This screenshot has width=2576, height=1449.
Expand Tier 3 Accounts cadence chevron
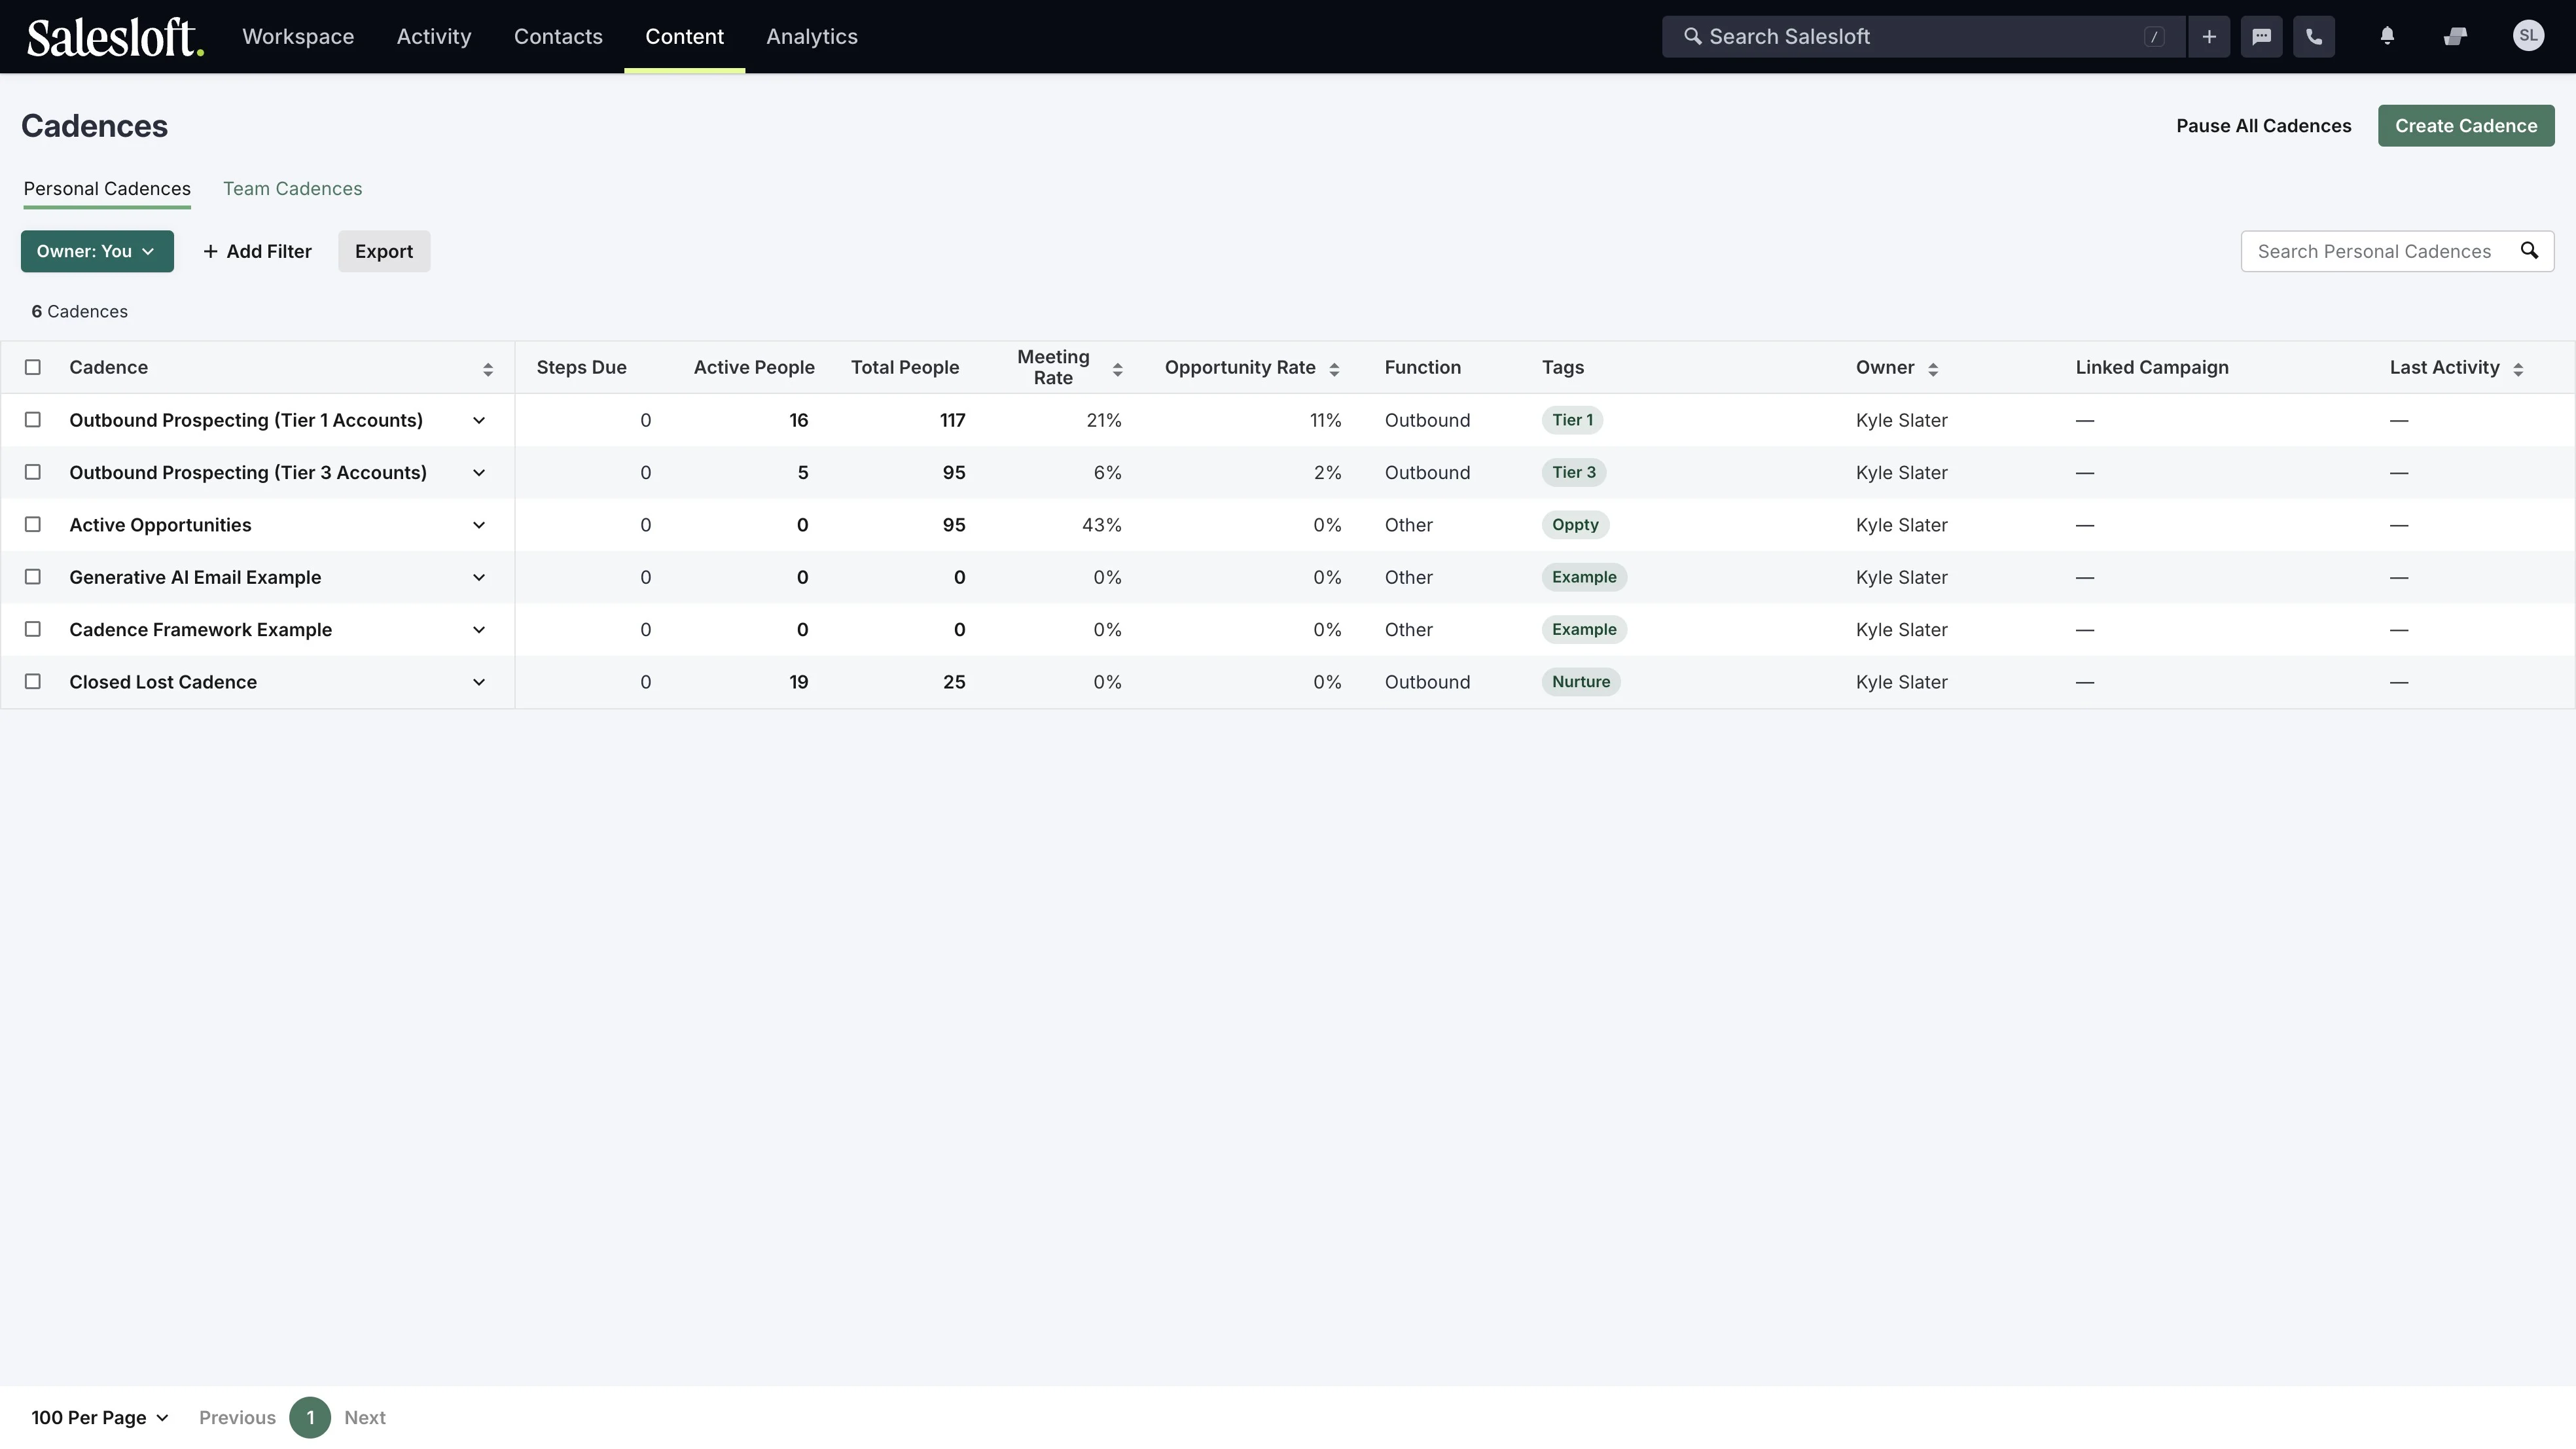[x=479, y=472]
